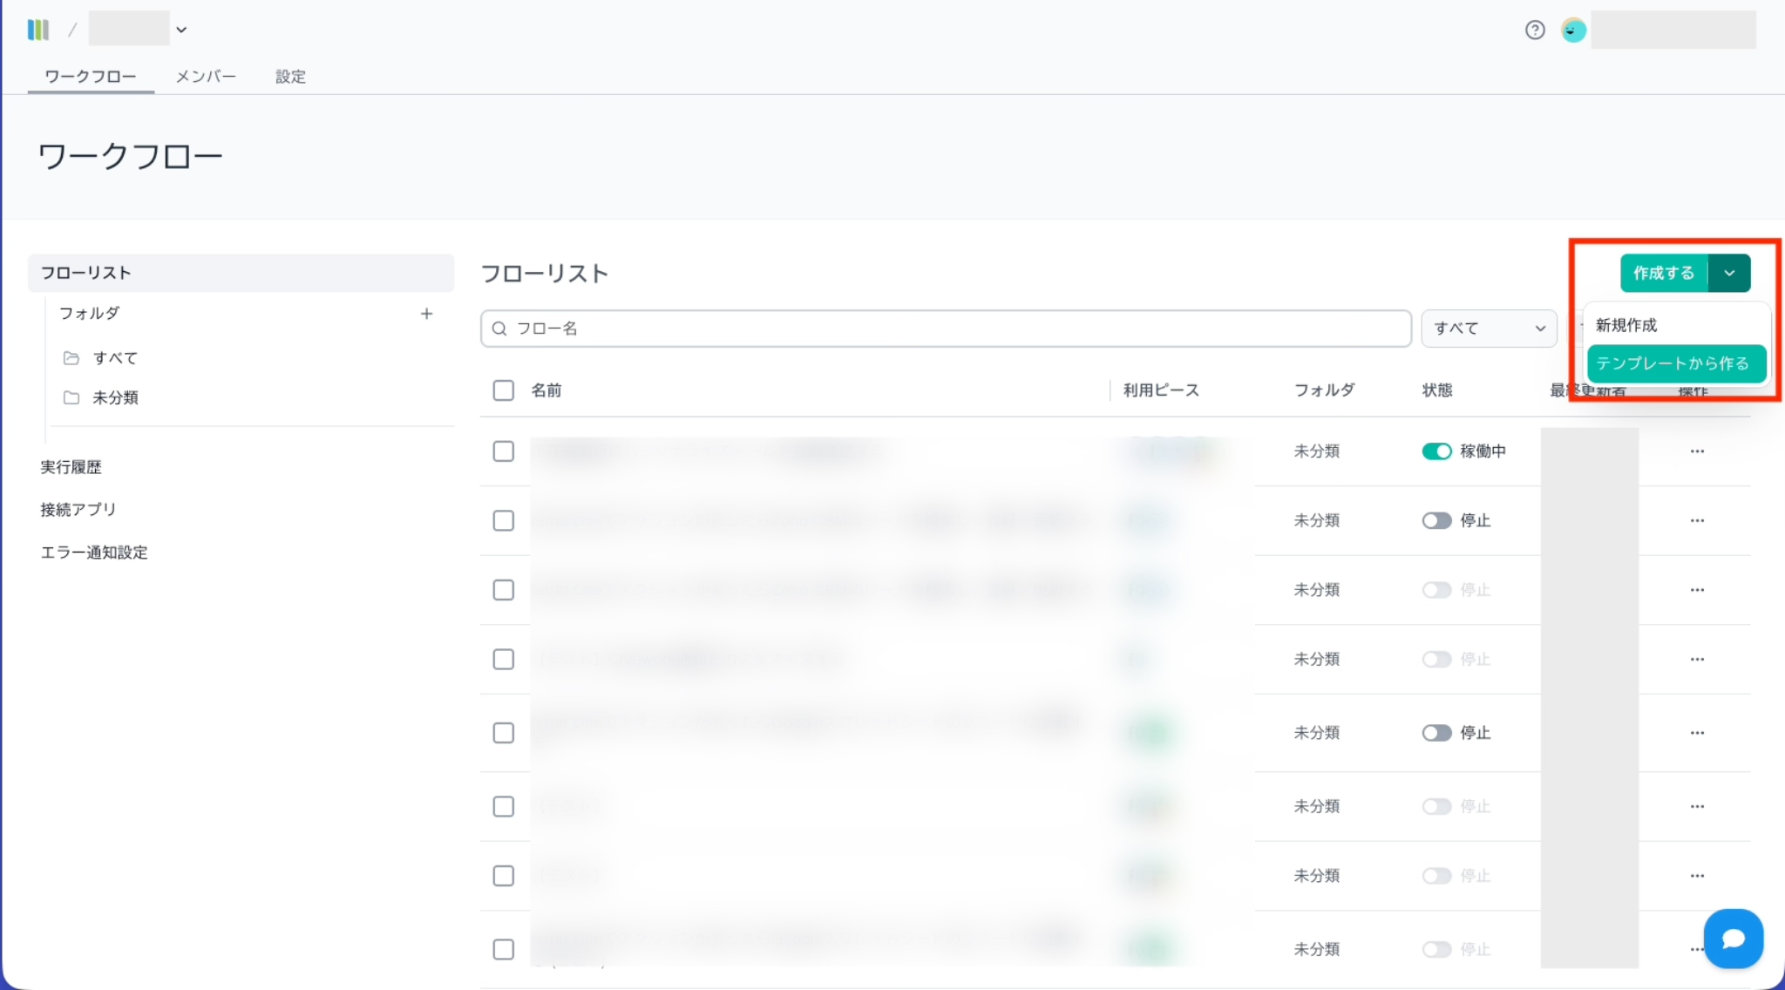Click the 未分類 folder icon
The image size is (1785, 990).
coord(71,397)
